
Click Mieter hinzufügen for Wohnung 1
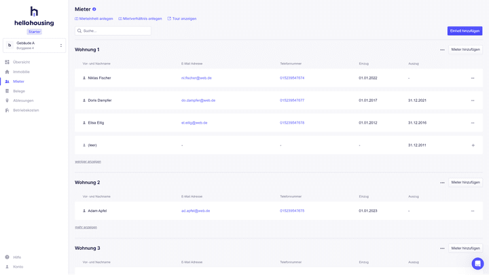[465, 50]
